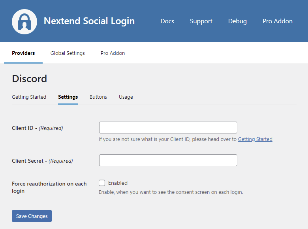The height and width of the screenshot is (229, 308).
Task: Switch to the Buttons sub-tab
Action: [98, 97]
